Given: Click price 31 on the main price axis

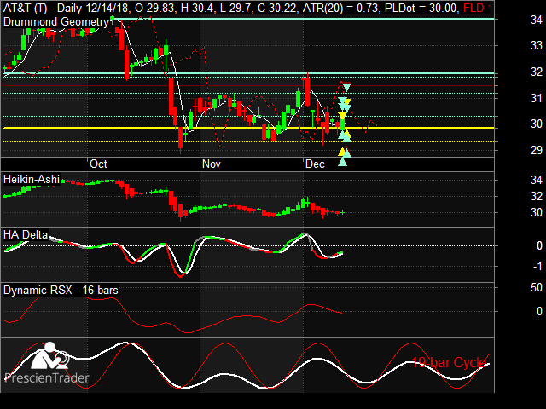Looking at the screenshot, I should (x=537, y=99).
